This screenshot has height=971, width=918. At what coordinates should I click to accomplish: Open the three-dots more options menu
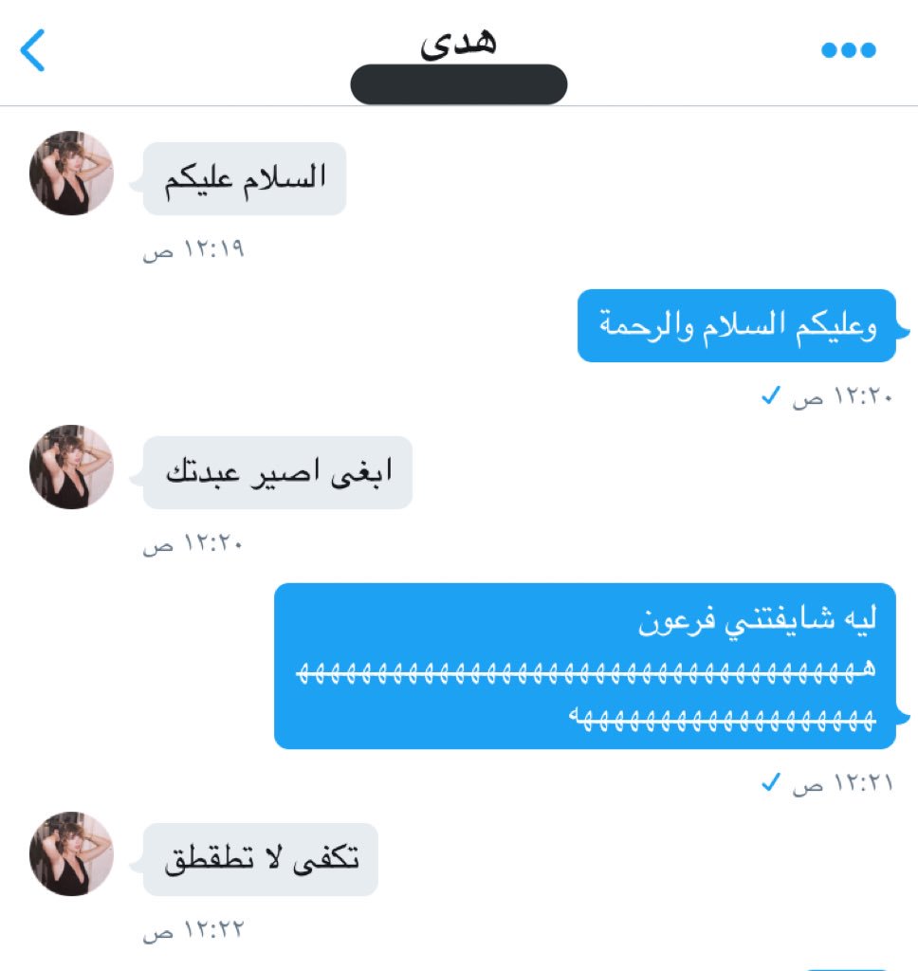coord(848,50)
